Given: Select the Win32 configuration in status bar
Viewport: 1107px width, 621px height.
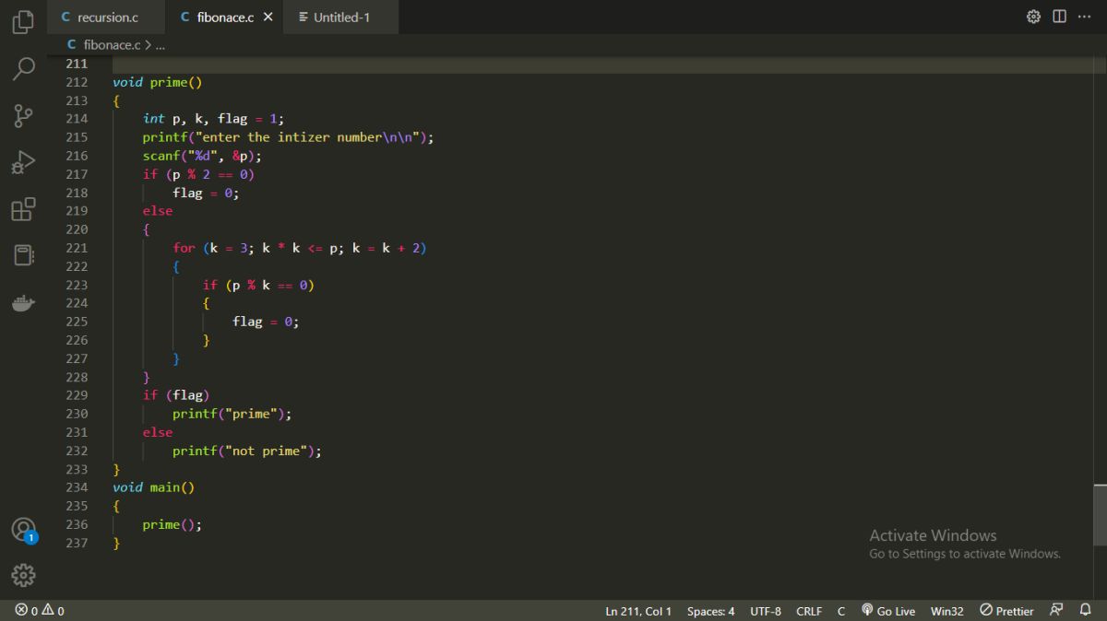Looking at the screenshot, I should tap(946, 611).
